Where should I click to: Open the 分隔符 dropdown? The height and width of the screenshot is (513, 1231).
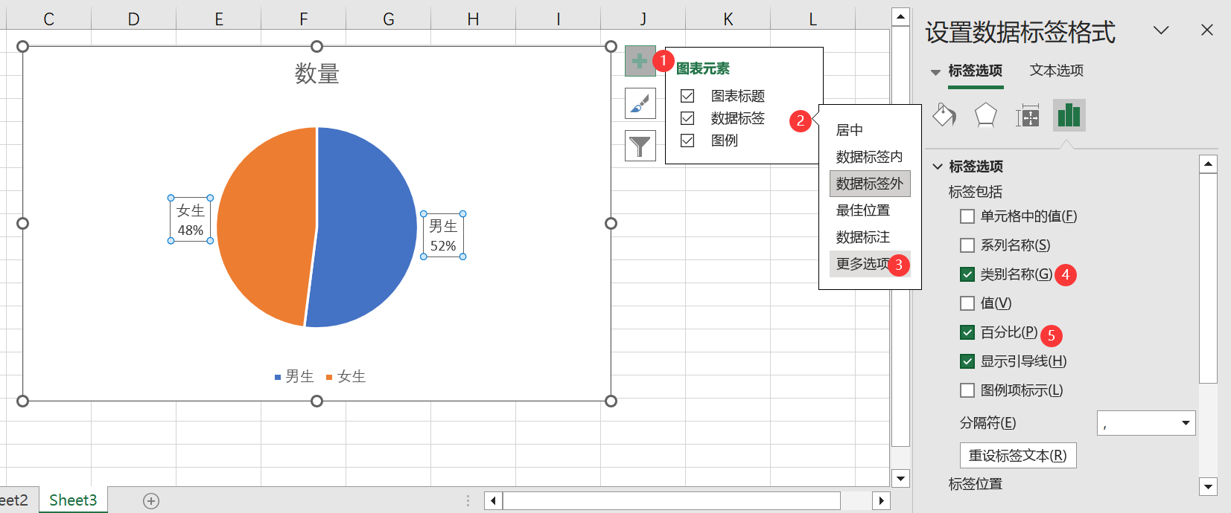(1186, 423)
